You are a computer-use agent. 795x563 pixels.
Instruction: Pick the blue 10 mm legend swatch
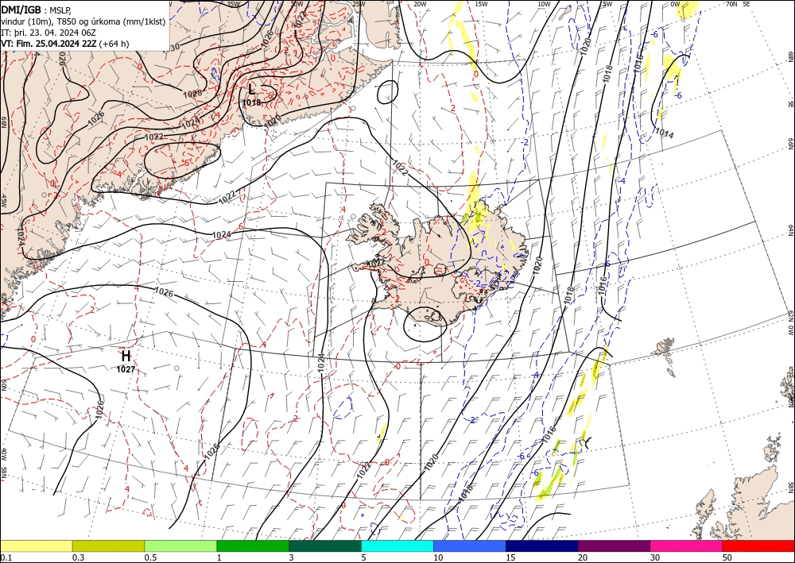coord(470,546)
